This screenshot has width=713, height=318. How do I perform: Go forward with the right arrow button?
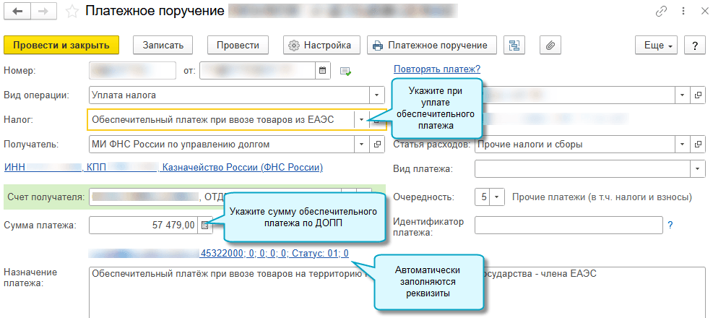[x=43, y=12]
